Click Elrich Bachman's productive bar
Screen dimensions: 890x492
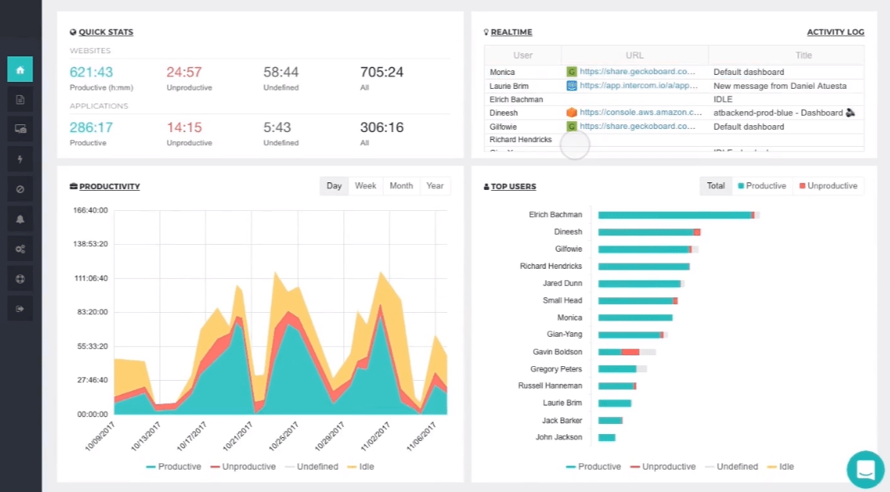click(x=674, y=215)
